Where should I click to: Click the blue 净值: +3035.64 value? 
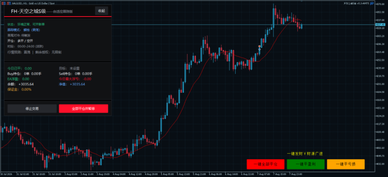click(72, 84)
